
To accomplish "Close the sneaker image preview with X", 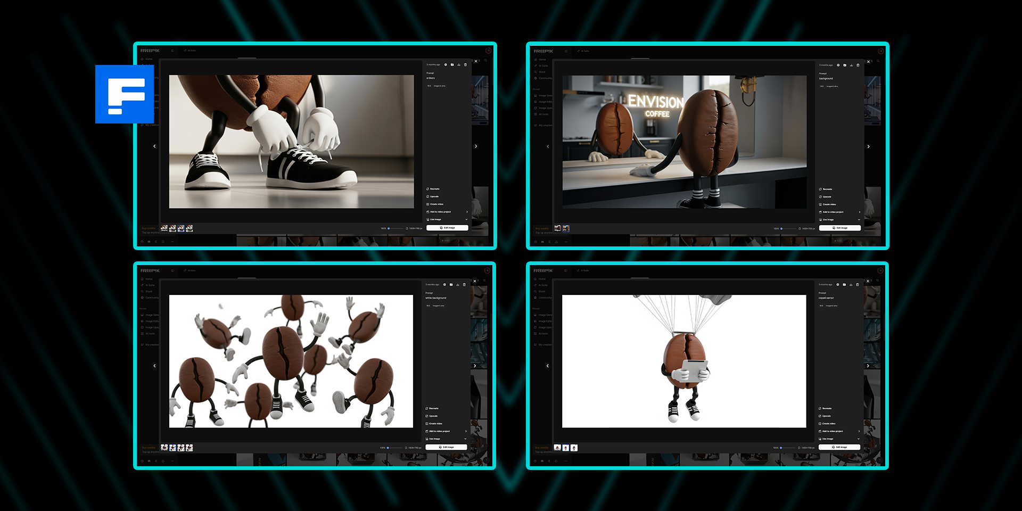I will click(476, 61).
